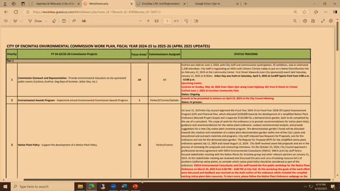This screenshot has height=191, width=340.
Task: Go back to the previous page
Action: [x=6, y=12]
